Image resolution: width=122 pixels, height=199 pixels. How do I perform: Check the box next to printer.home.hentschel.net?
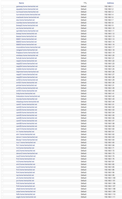2,85
